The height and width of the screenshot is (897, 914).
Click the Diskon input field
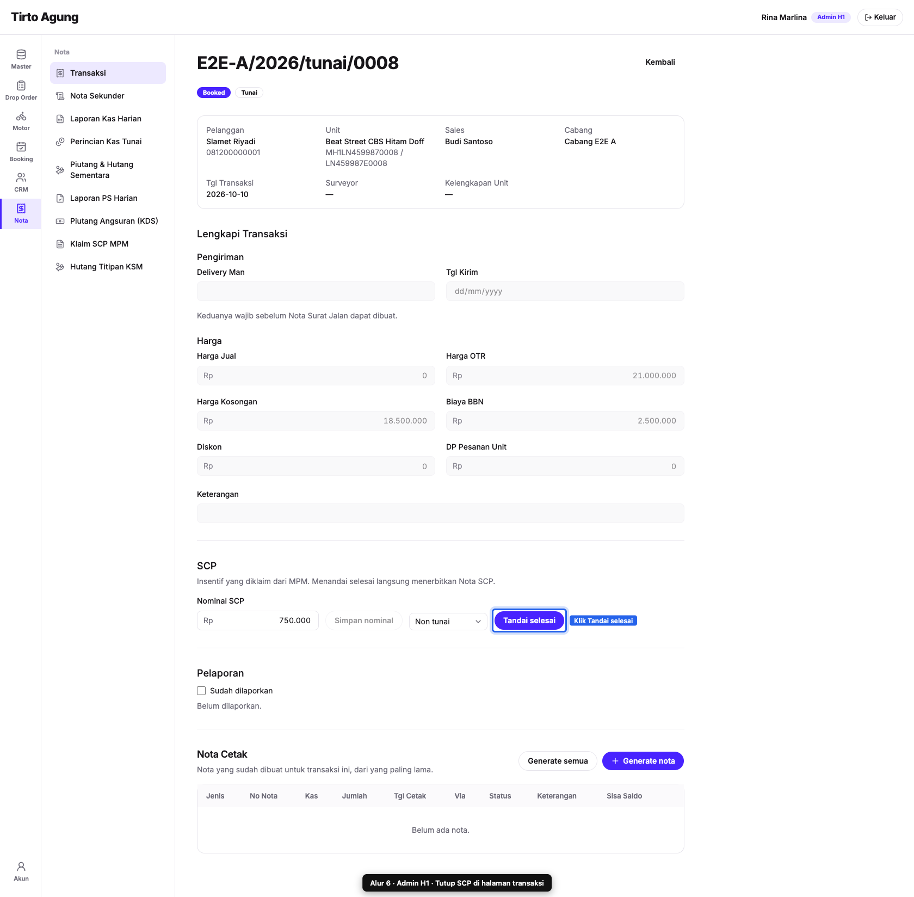click(316, 466)
